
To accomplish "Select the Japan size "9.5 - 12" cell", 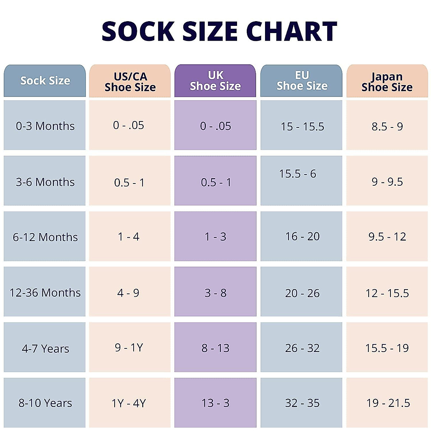I will tap(387, 237).
